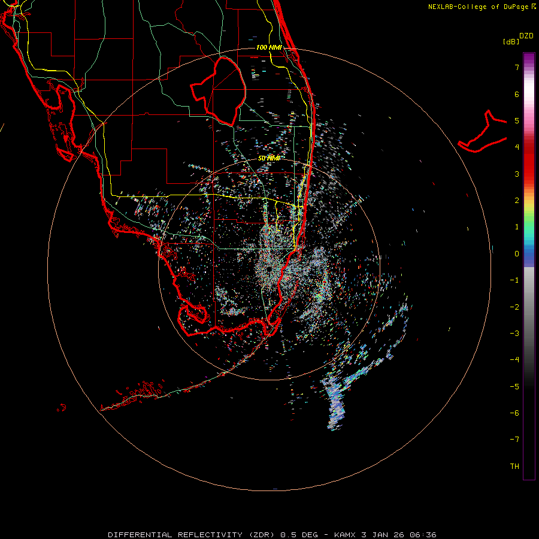Select the -6 dB scale tick label

click(514, 413)
